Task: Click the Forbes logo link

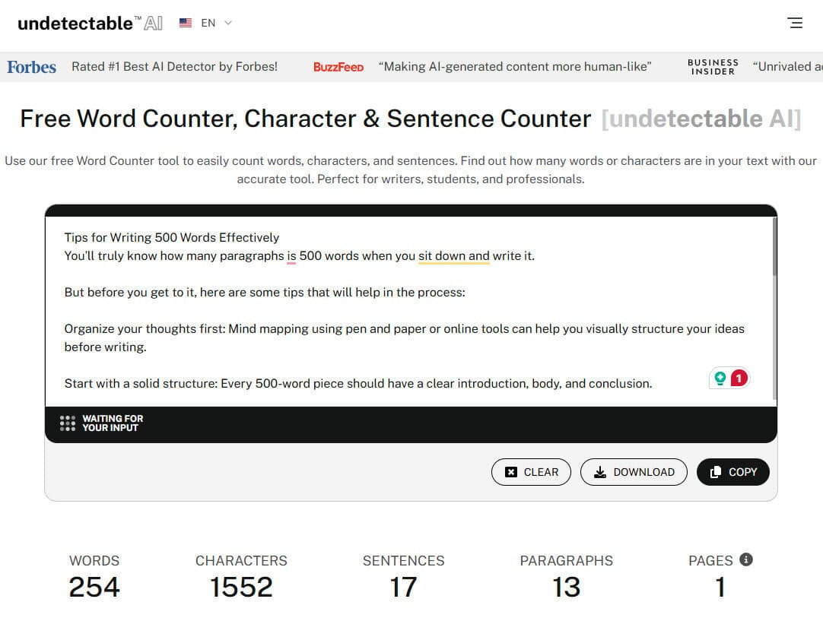Action: (31, 66)
